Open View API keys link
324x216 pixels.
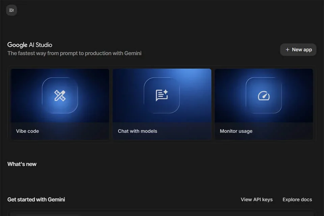[256, 199]
